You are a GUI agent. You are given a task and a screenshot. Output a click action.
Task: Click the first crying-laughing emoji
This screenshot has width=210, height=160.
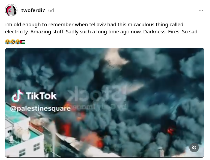click(x=7, y=42)
